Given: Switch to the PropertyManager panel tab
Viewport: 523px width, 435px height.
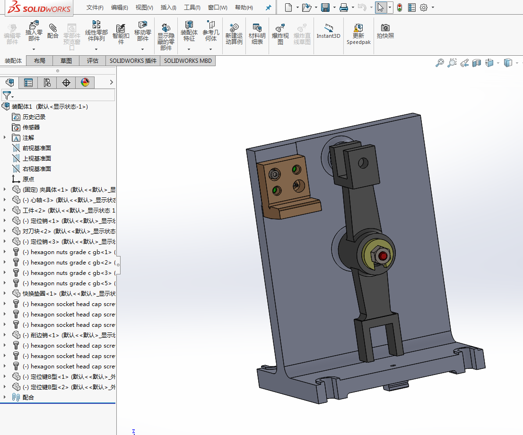Looking at the screenshot, I should point(28,83).
